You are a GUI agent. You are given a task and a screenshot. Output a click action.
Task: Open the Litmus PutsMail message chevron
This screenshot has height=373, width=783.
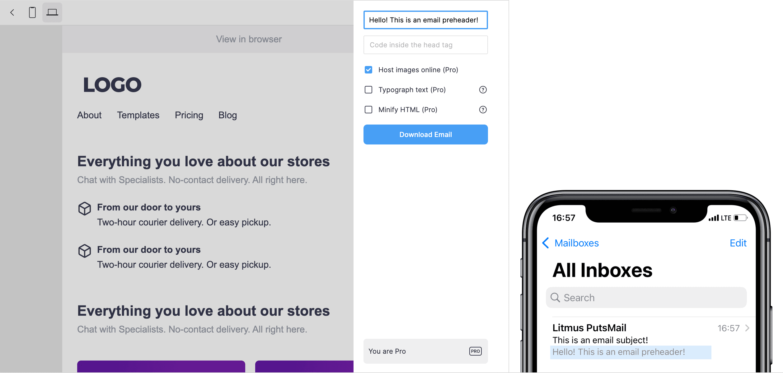pyautogui.click(x=747, y=328)
